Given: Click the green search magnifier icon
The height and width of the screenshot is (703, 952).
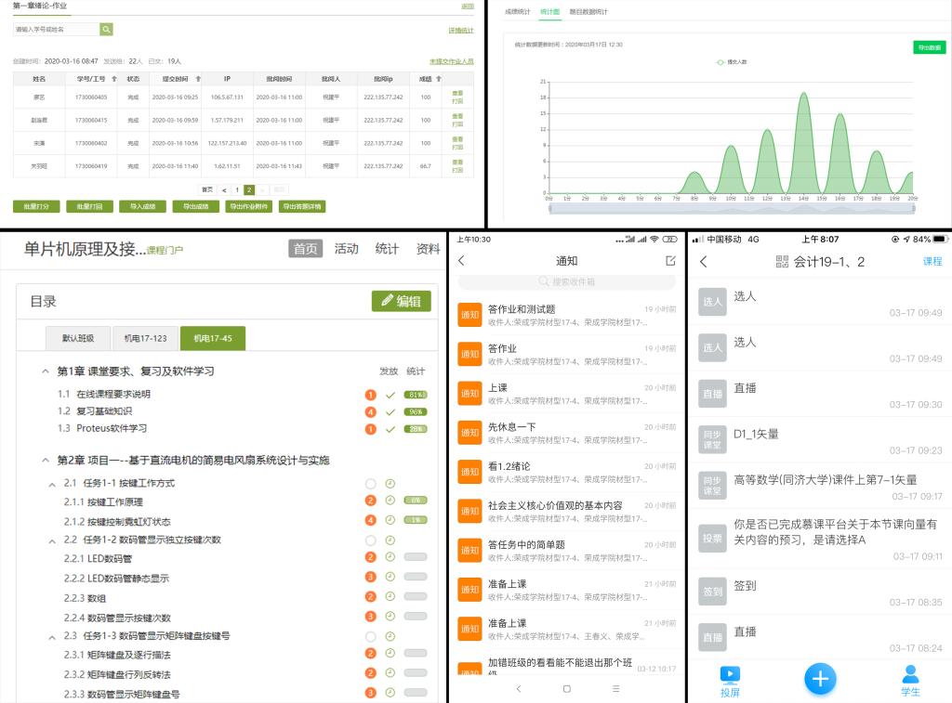Looking at the screenshot, I should pyautogui.click(x=106, y=30).
